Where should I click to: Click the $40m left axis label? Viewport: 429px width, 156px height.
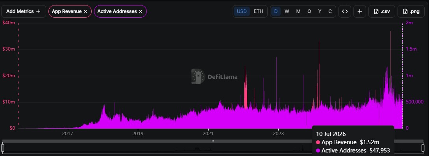(x=9, y=23)
